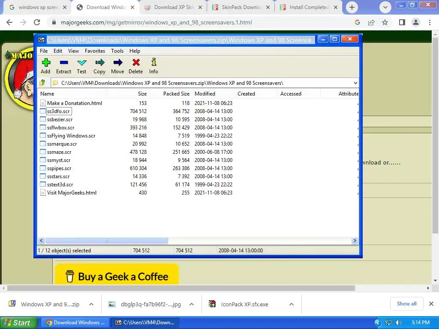Click the share page icon in Chrome

point(371,22)
